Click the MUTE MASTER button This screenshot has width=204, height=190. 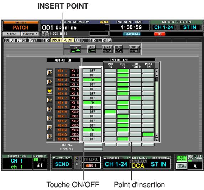coord(181,166)
